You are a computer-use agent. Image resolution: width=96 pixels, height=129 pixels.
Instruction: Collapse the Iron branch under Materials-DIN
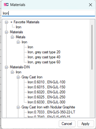[x=12, y=72]
